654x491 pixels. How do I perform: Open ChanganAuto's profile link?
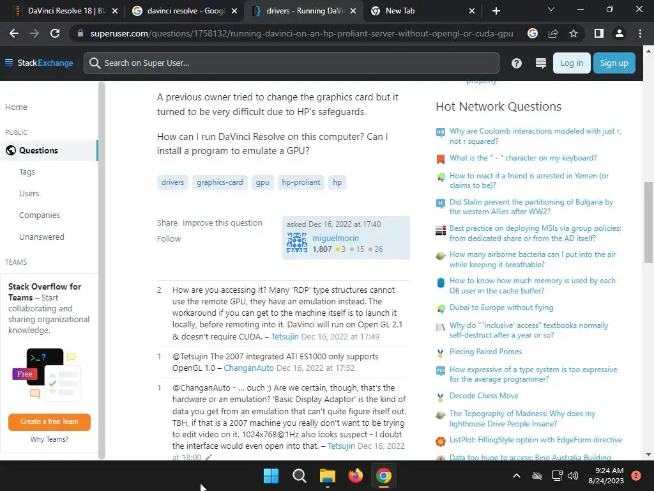point(248,368)
